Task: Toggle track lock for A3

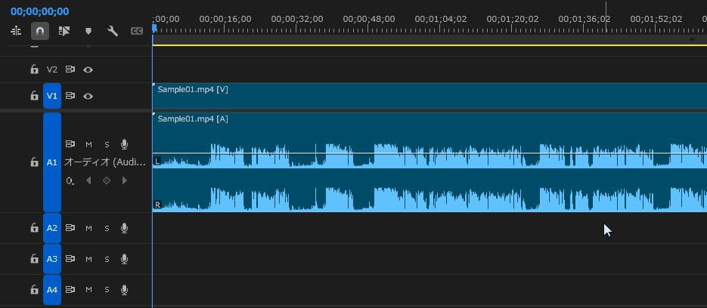Action: (34, 258)
